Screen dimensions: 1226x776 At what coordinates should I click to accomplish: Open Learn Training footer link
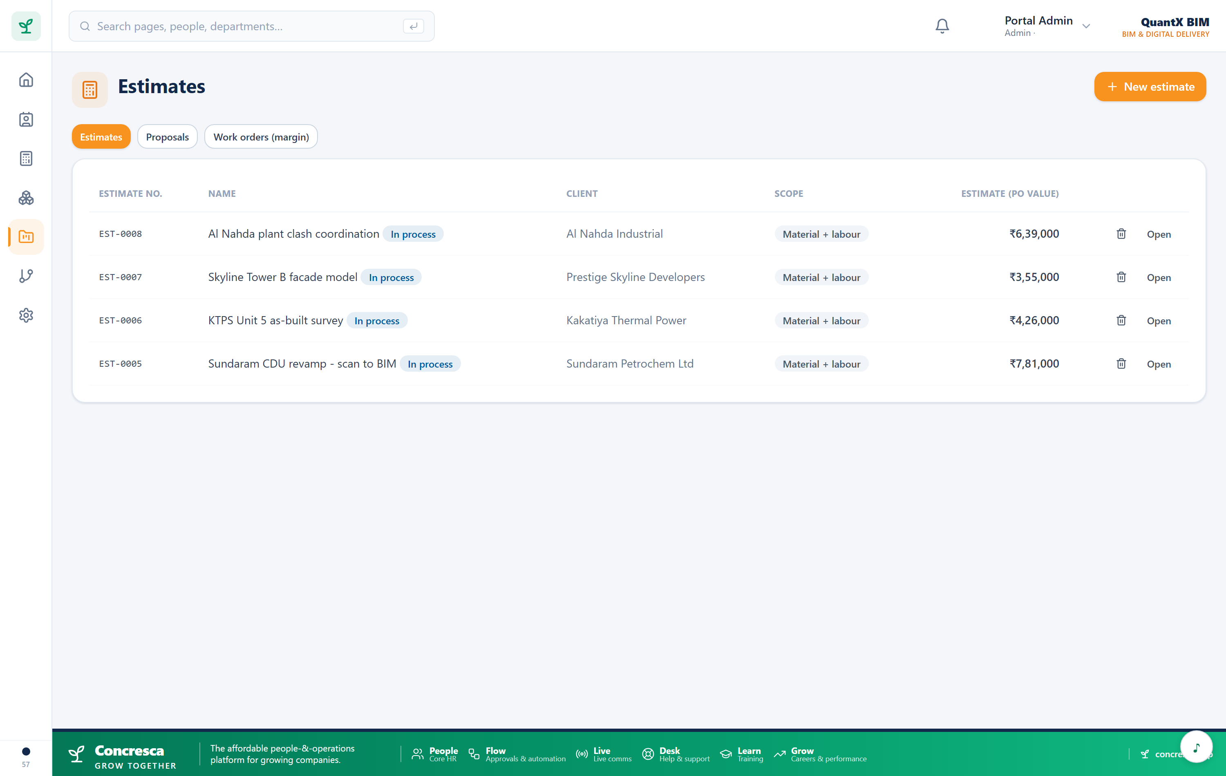click(x=741, y=754)
